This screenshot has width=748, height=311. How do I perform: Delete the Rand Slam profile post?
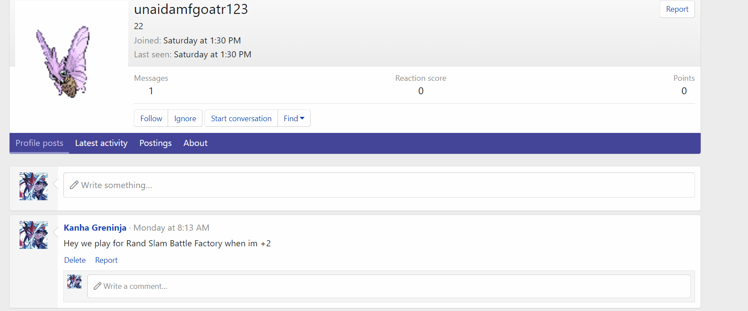(x=75, y=260)
